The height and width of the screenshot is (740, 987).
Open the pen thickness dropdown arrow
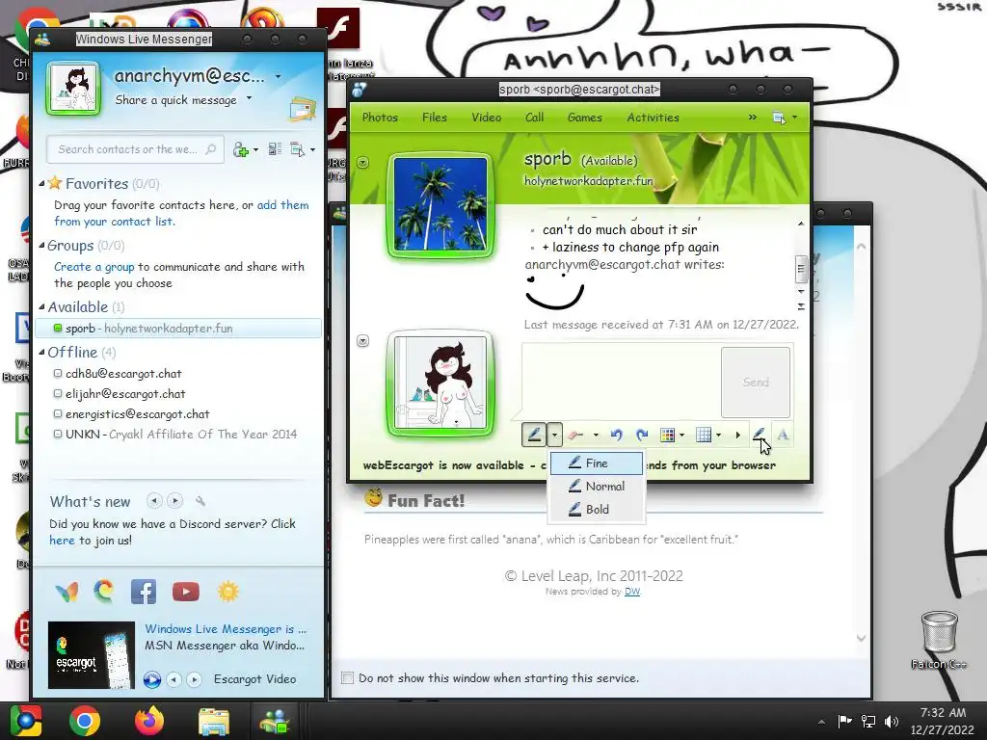[x=554, y=435]
